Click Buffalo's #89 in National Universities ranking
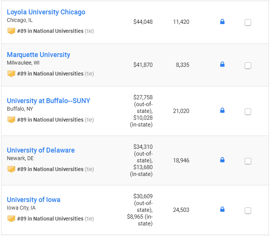Viewport: 270px width, 236px height. [x=50, y=120]
